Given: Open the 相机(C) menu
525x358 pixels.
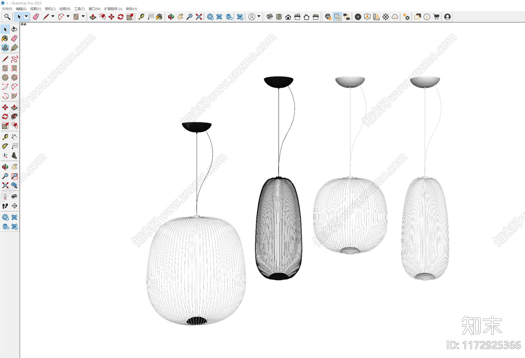Looking at the screenshot, I should pyautogui.click(x=50, y=9).
